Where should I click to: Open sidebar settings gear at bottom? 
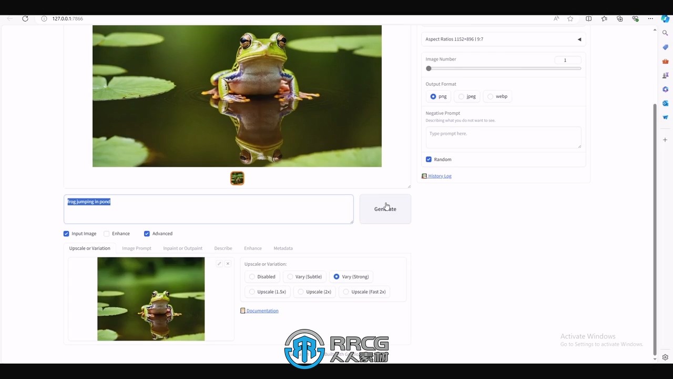click(x=665, y=357)
